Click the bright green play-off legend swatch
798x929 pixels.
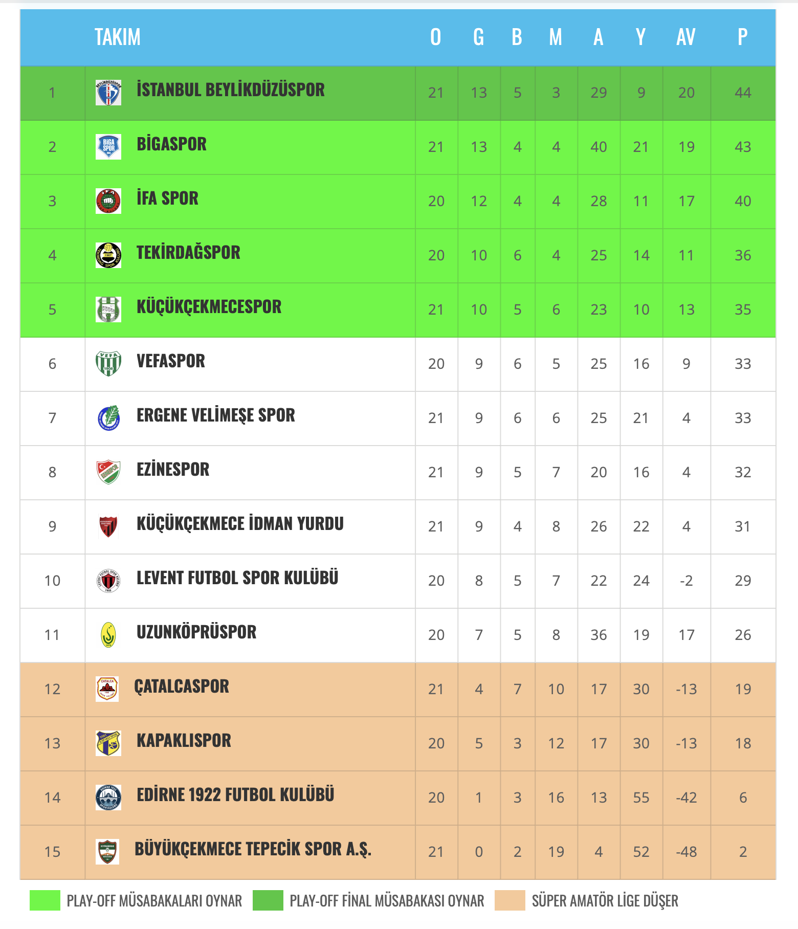click(45, 900)
